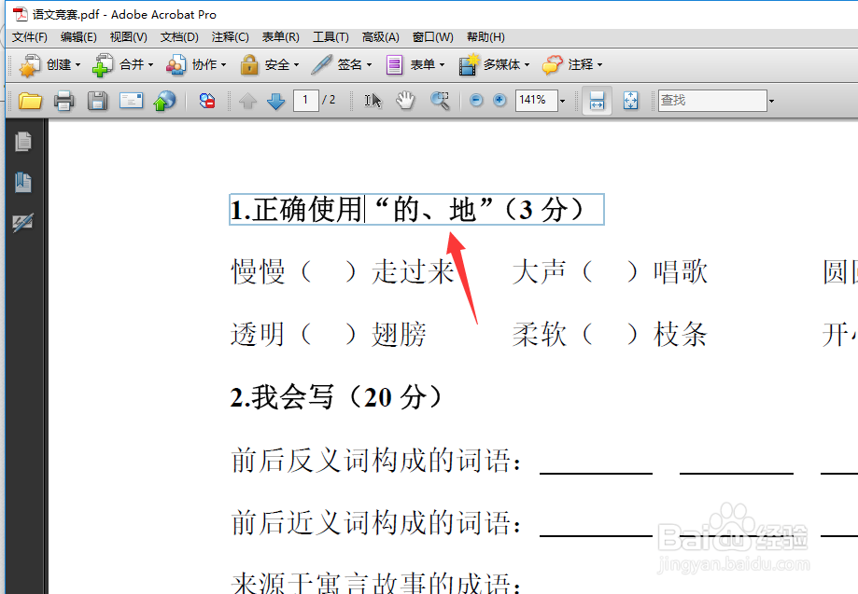Zoom in with the plus magnifier button
The height and width of the screenshot is (594, 858).
498,99
